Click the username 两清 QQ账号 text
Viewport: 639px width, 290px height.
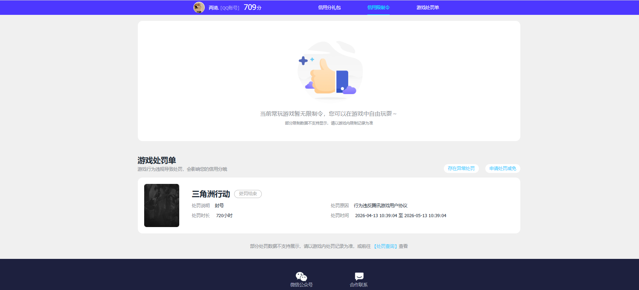(224, 8)
